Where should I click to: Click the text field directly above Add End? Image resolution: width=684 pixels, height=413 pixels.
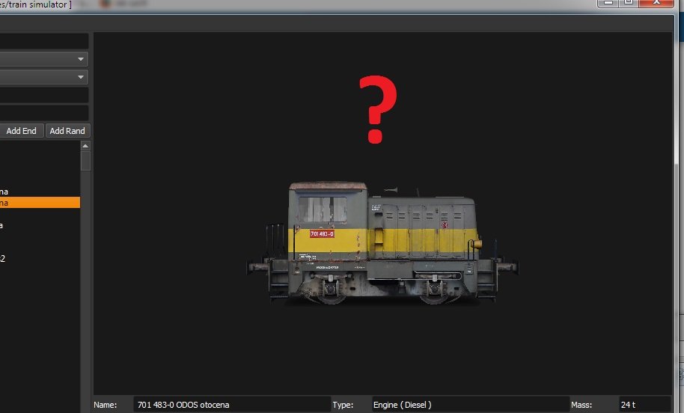click(43, 113)
